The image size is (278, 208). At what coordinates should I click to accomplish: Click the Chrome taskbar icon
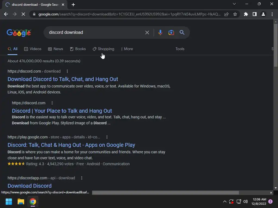coord(33,201)
